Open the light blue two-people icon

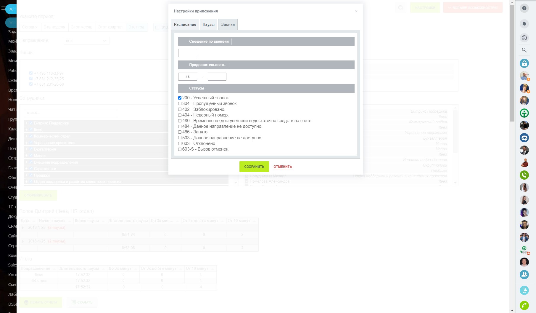coord(524,274)
